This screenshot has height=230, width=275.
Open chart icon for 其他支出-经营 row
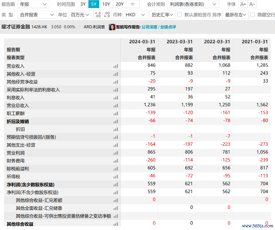[115, 145]
